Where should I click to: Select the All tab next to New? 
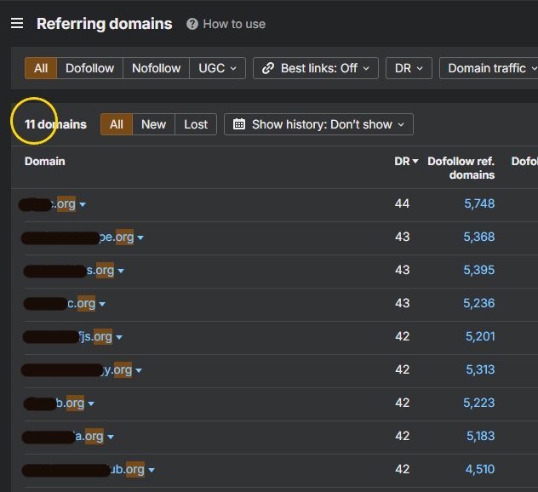pos(117,124)
